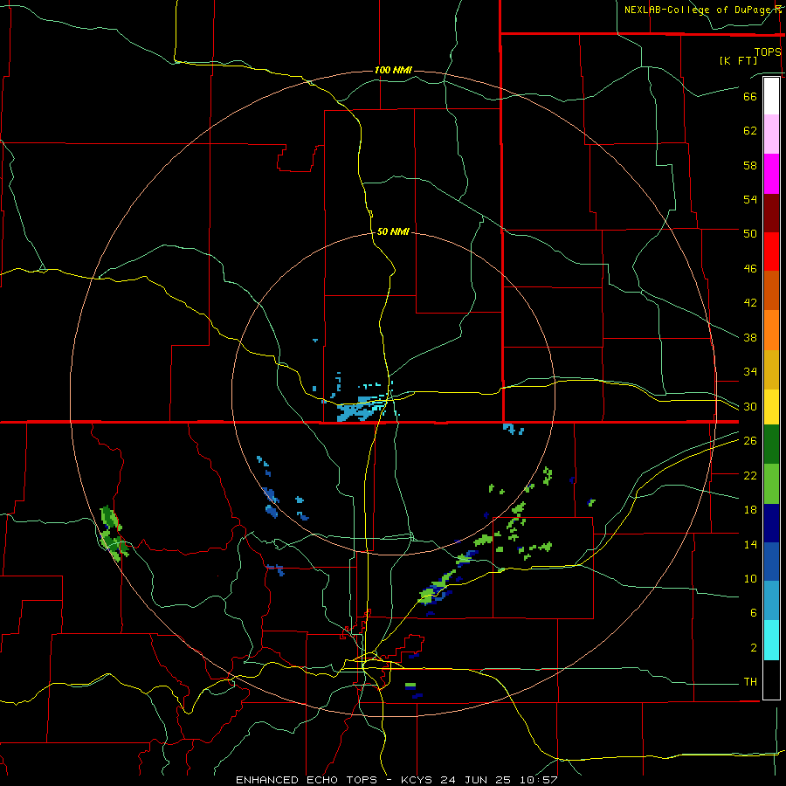Image resolution: width=786 pixels, height=786 pixels.
Task: Click the green echo cluster on the west range ring
Action: (114, 534)
